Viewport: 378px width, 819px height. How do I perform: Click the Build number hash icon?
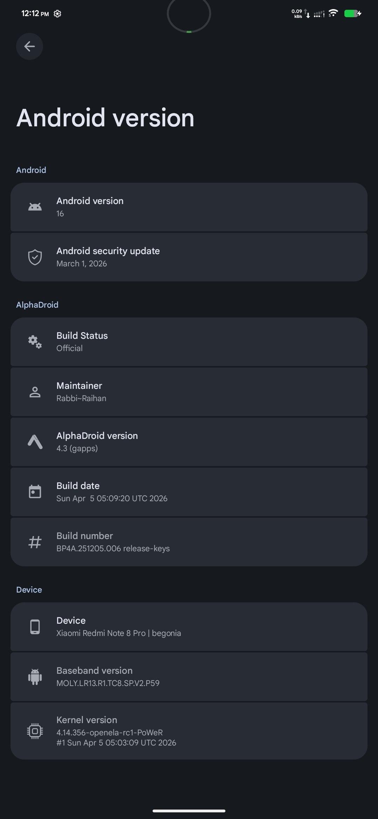click(35, 542)
